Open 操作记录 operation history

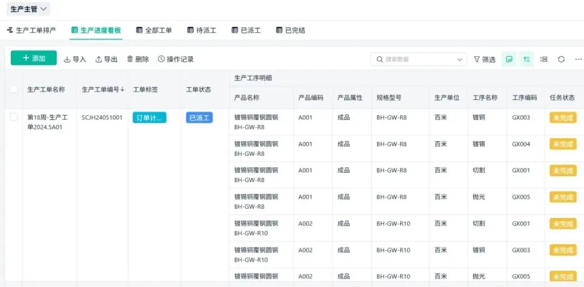pos(176,59)
